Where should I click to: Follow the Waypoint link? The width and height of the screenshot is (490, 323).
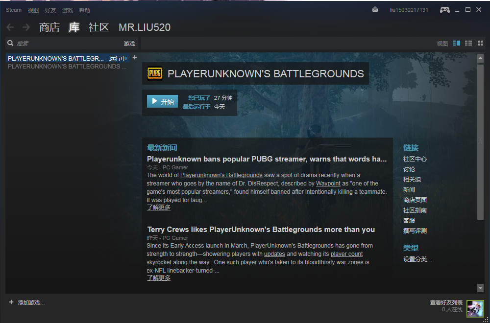(328, 184)
